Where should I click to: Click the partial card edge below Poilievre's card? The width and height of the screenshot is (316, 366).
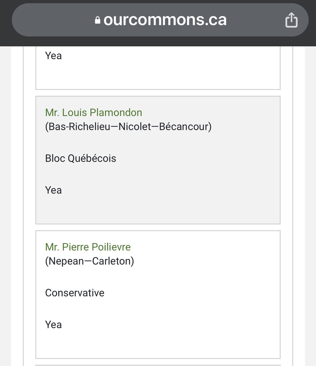point(158,365)
